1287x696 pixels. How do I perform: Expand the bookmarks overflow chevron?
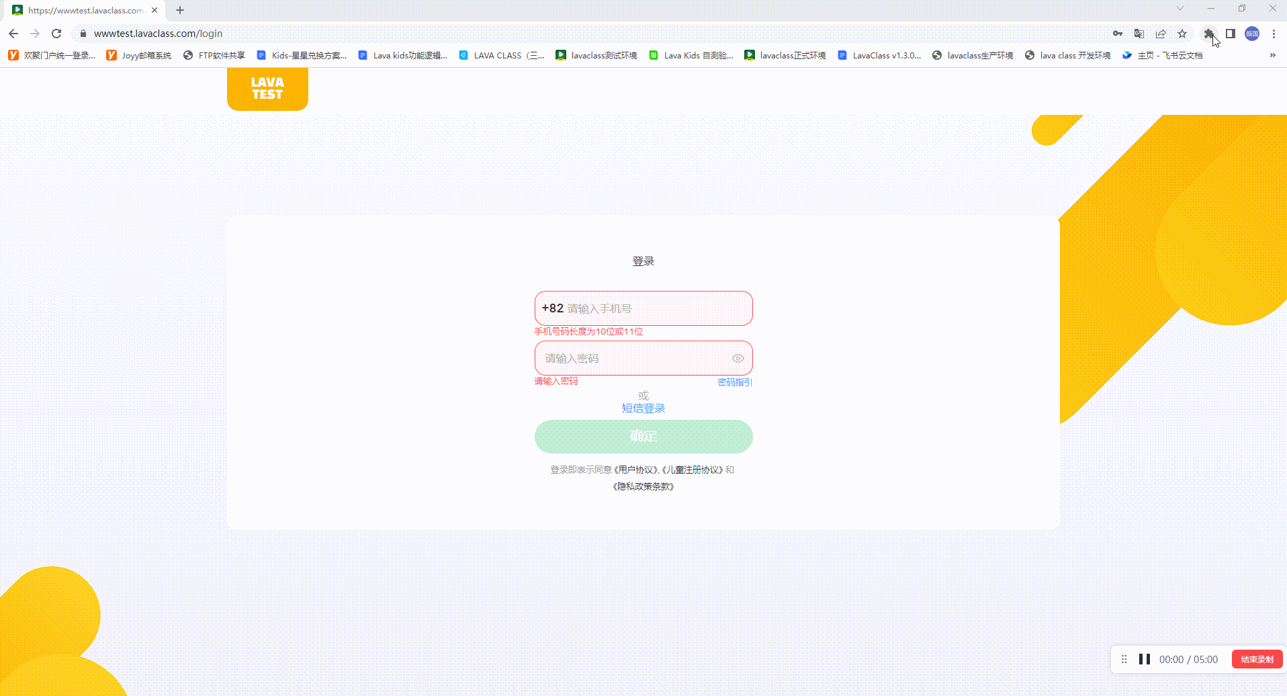[x=1272, y=55]
